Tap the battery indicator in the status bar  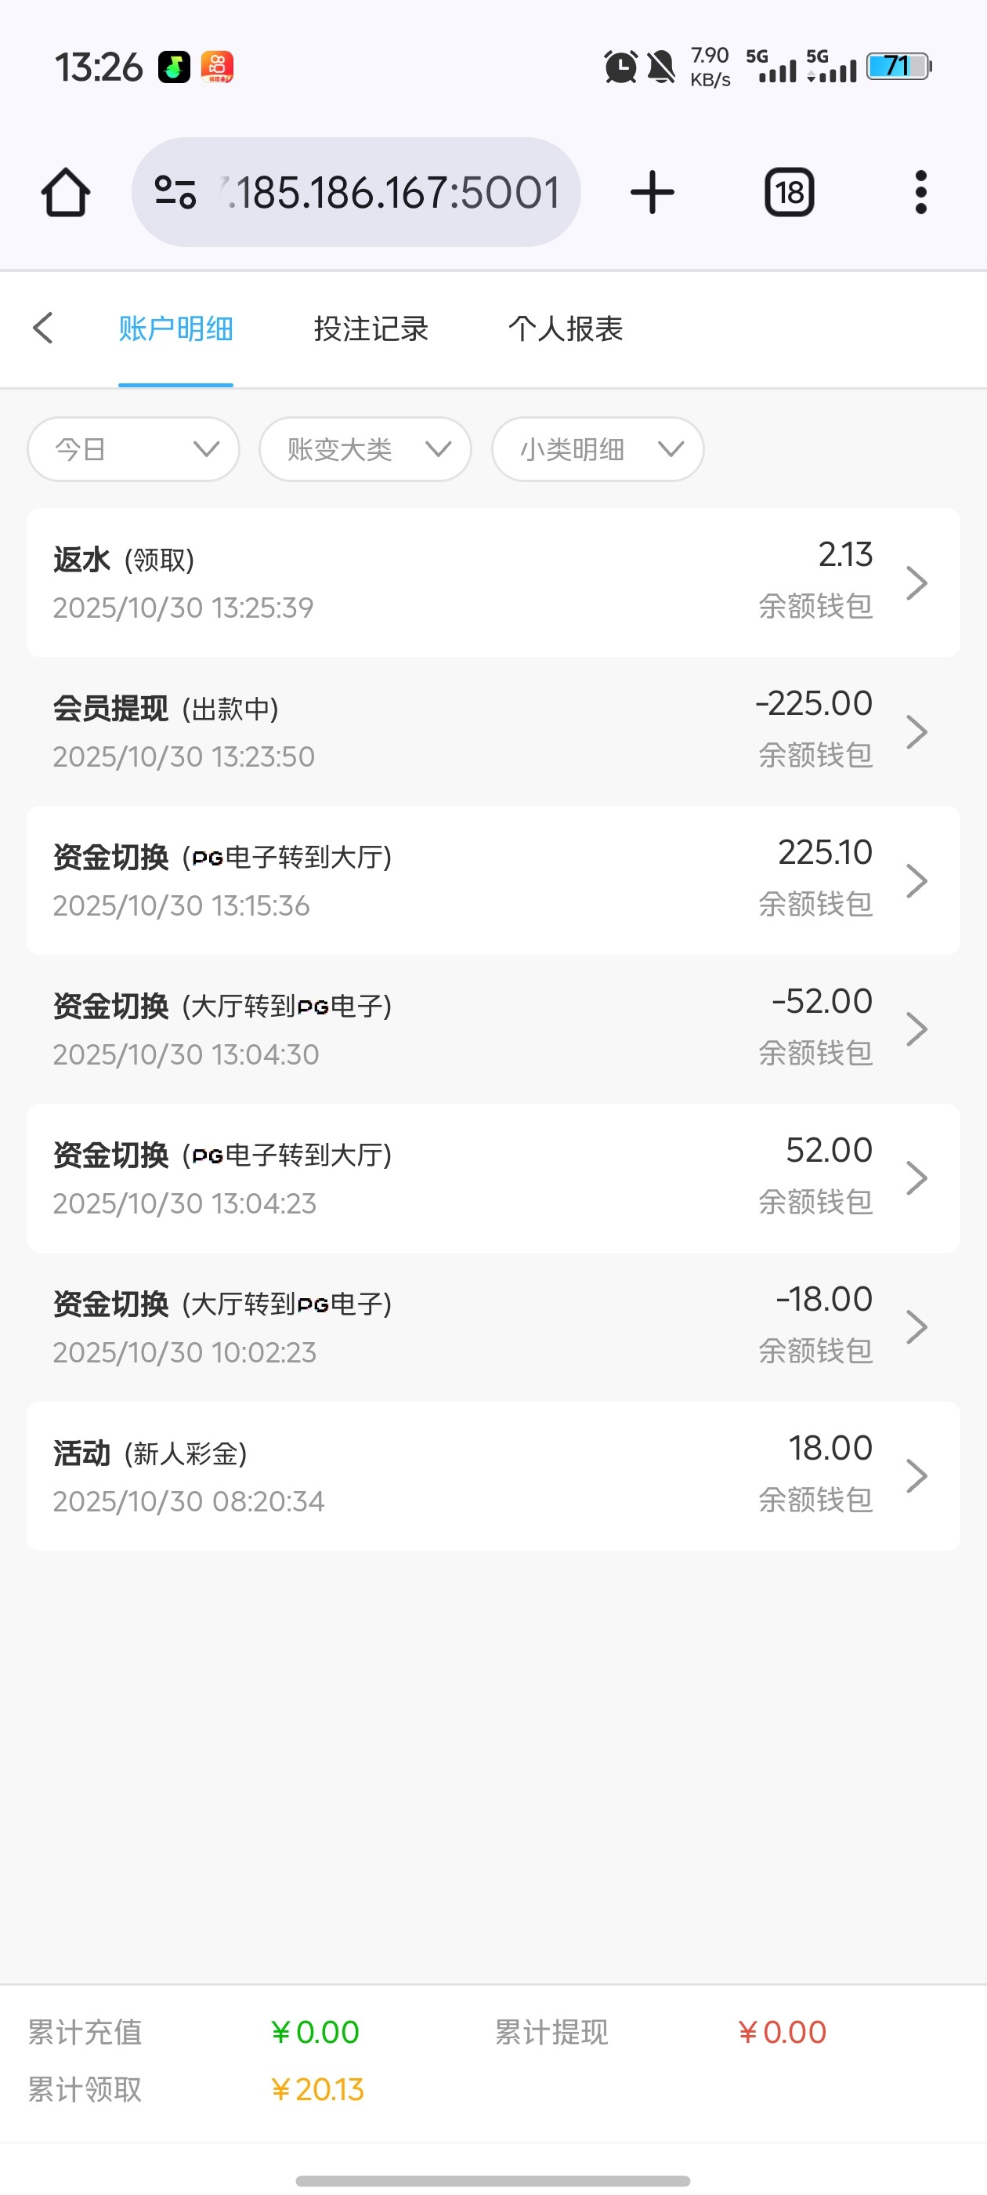click(x=898, y=67)
